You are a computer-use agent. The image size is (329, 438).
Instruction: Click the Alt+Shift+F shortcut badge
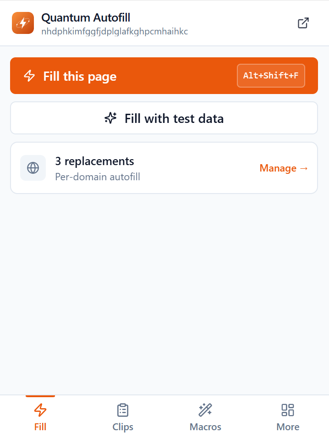271,76
